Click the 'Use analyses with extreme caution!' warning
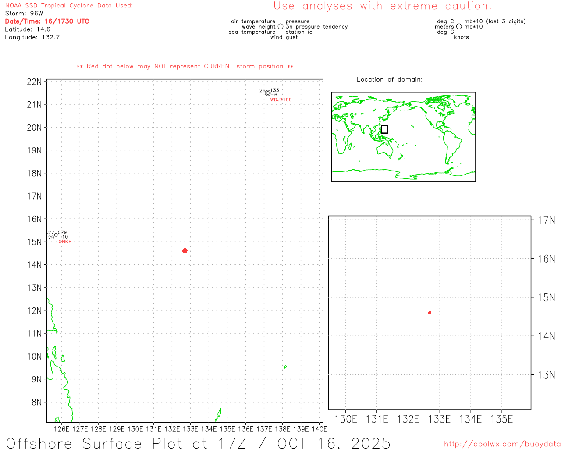 (382, 6)
